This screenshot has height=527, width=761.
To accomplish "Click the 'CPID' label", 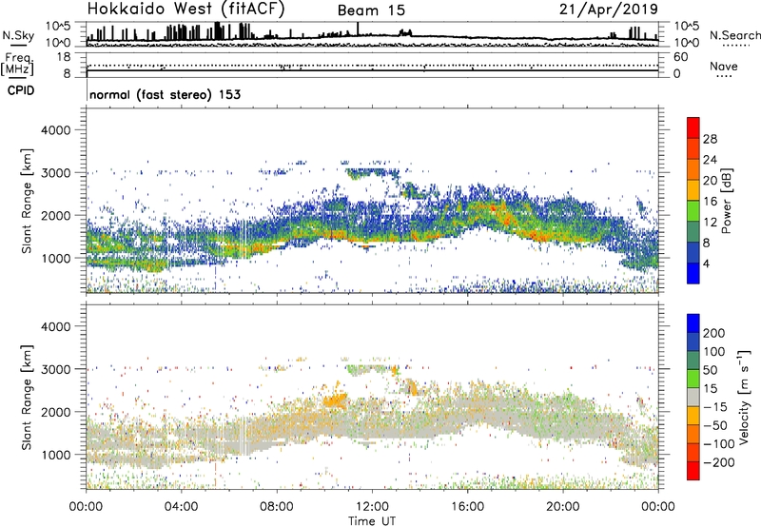I will [21, 90].
